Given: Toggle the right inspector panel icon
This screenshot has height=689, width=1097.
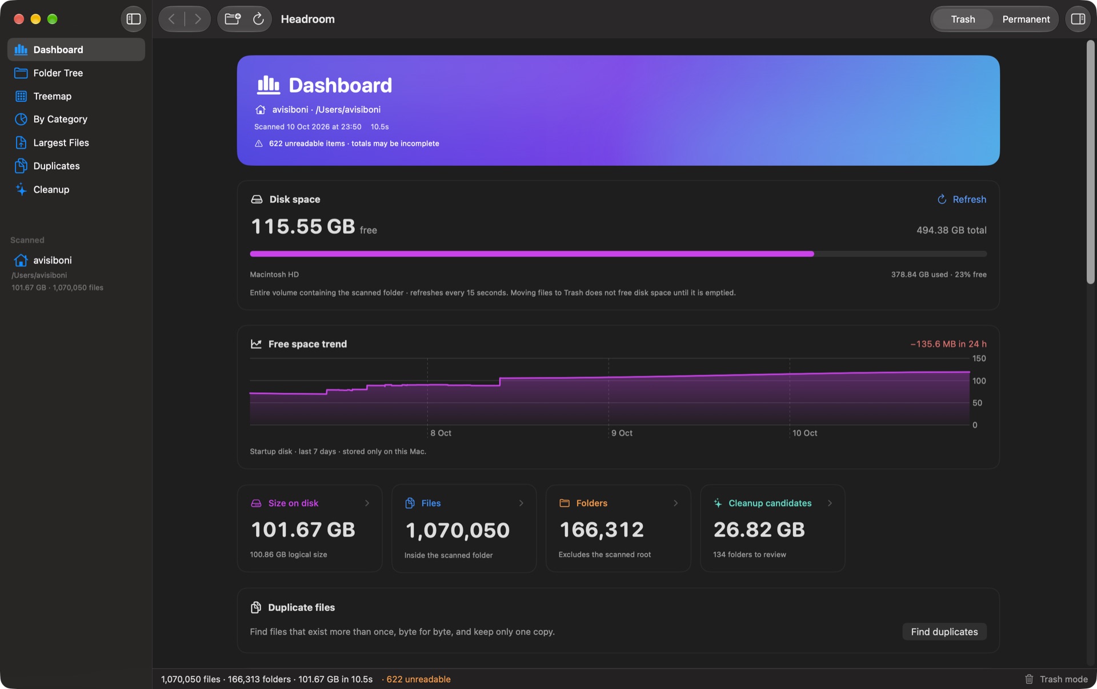Looking at the screenshot, I should click(1078, 19).
